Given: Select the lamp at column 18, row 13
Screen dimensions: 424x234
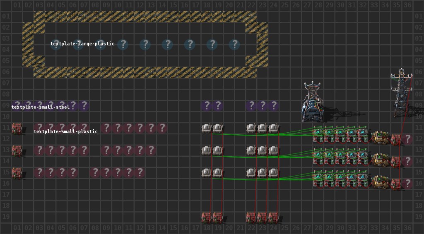Looking at the screenshot, I should click(x=206, y=150).
